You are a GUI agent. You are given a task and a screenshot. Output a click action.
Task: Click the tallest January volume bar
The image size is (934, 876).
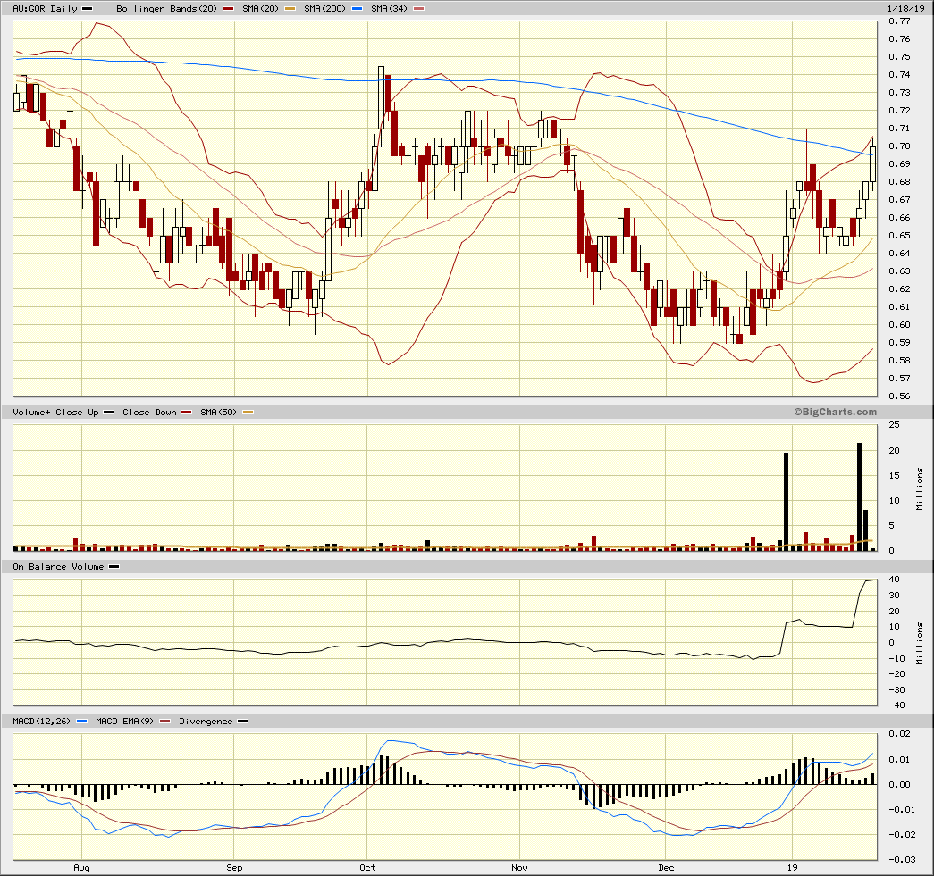click(x=859, y=496)
